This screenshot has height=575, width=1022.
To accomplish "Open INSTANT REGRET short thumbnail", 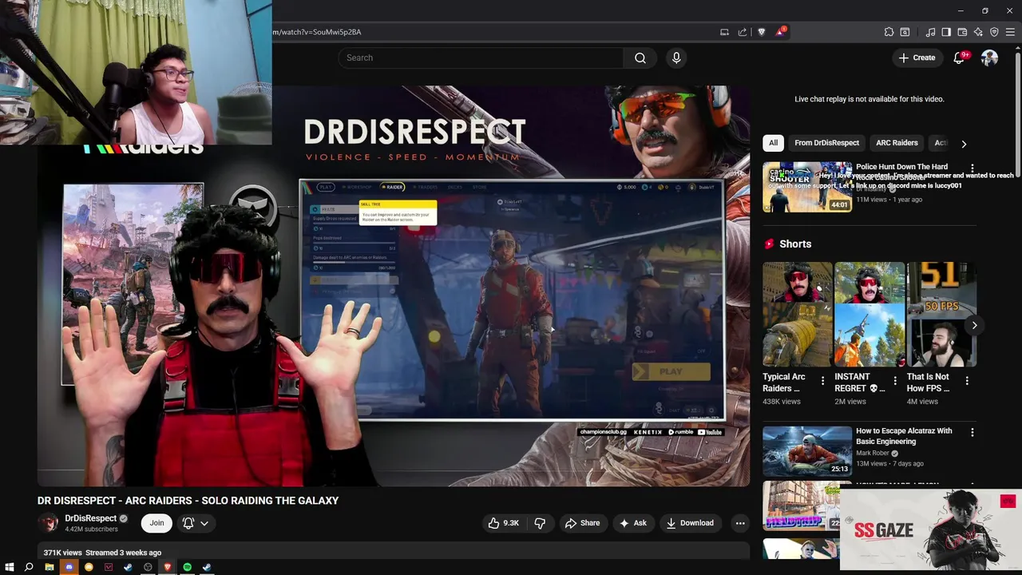I will 869,315.
